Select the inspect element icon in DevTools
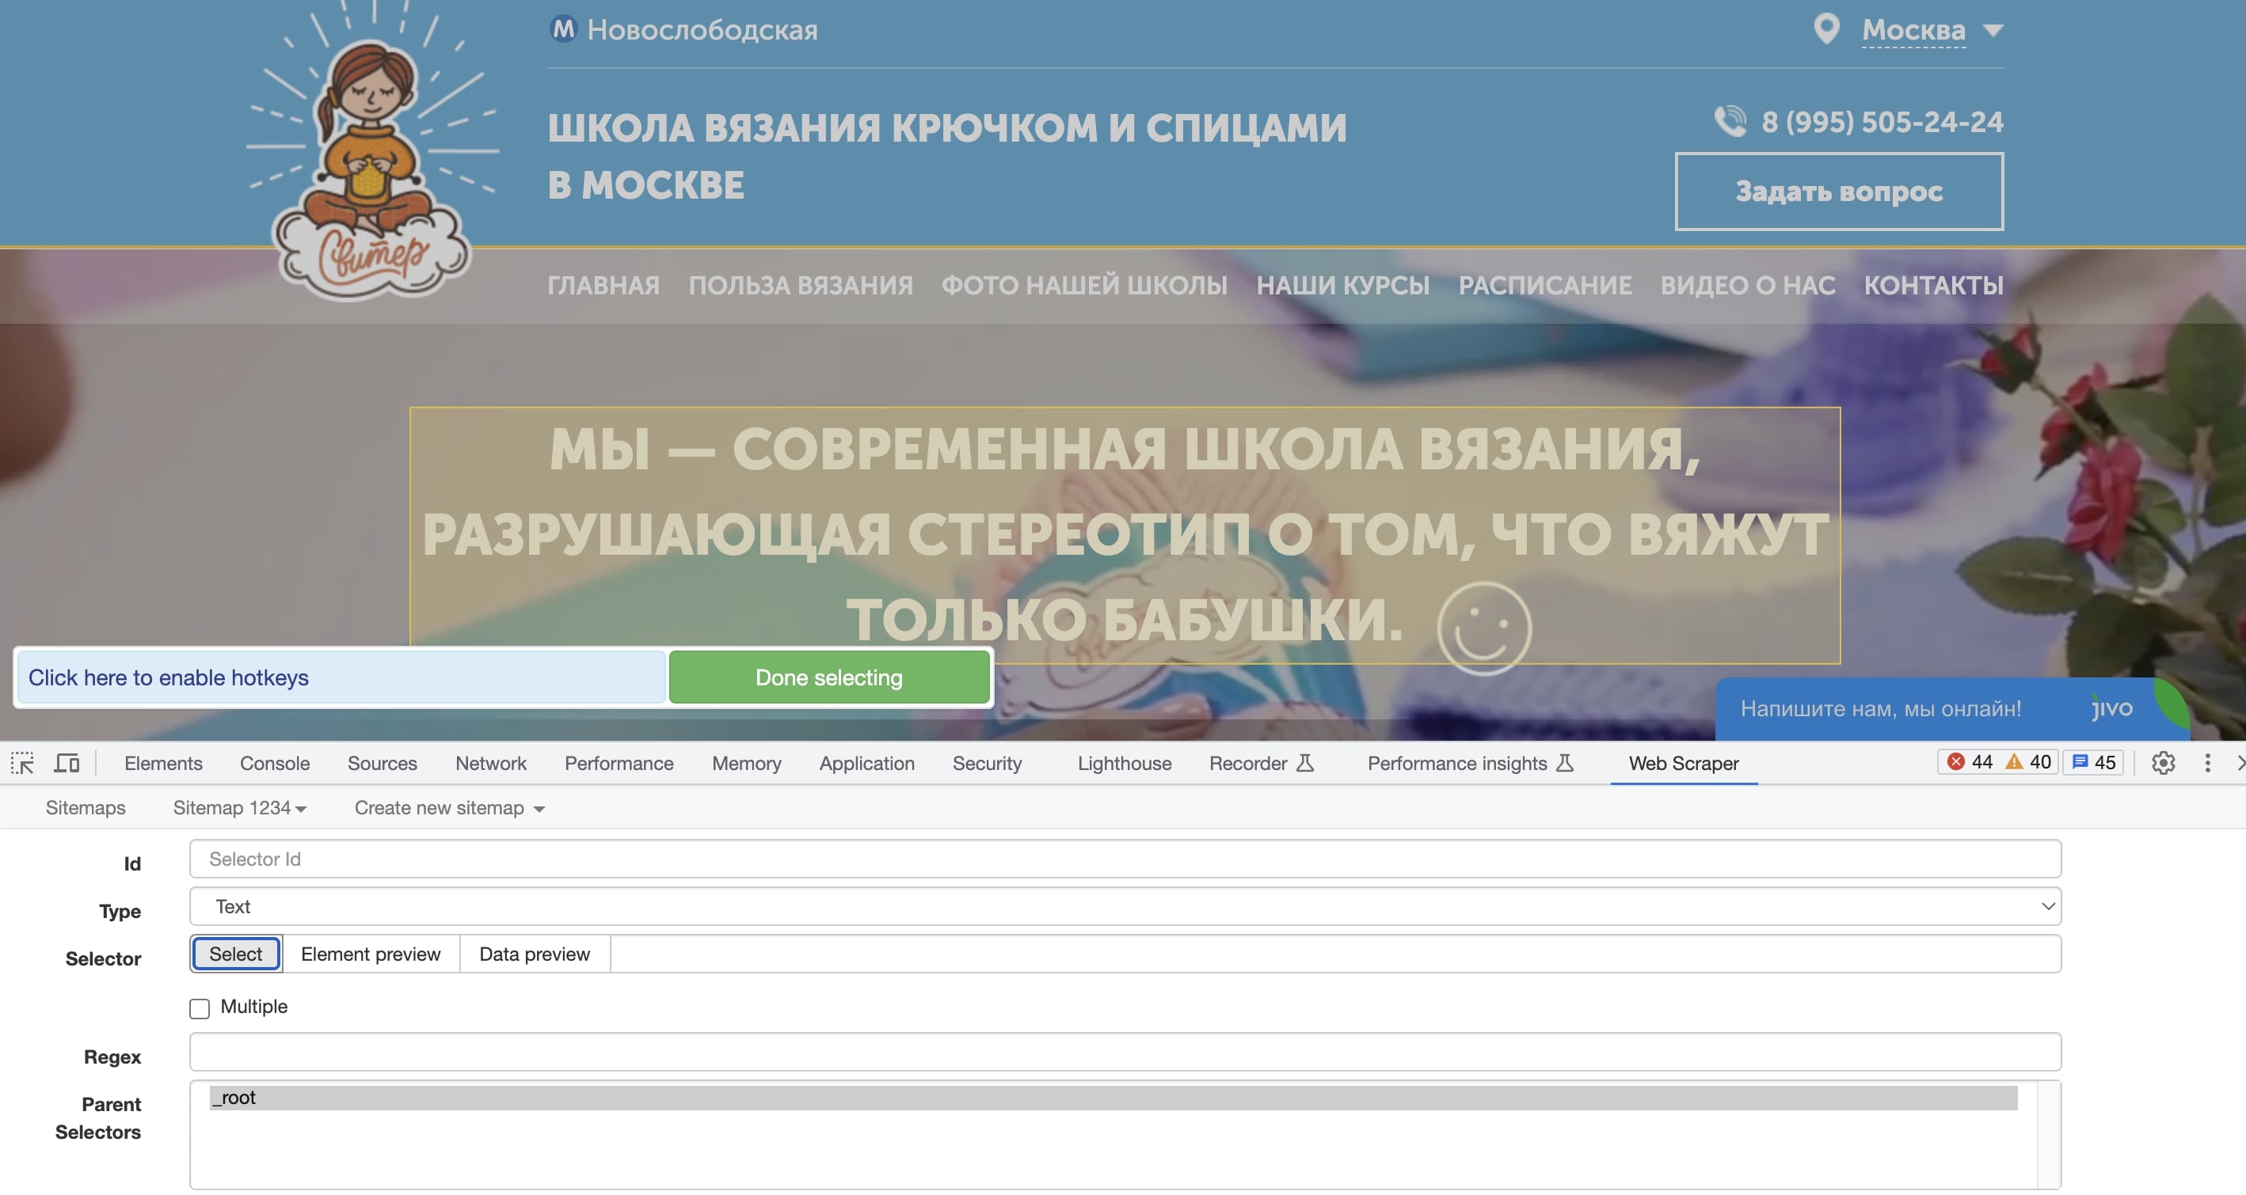This screenshot has width=2246, height=1195. click(x=22, y=762)
